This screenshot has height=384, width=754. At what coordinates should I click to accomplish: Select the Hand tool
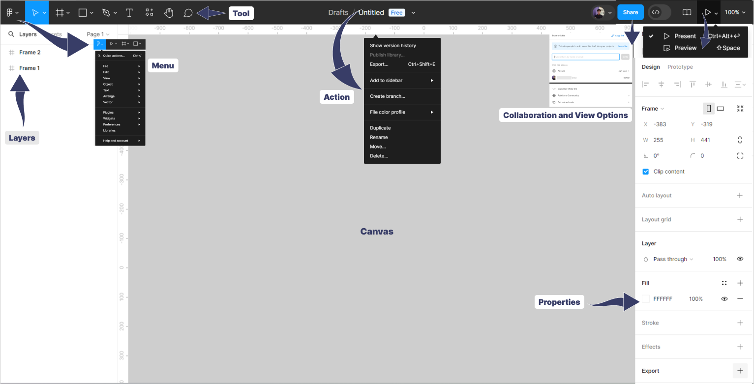pyautogui.click(x=169, y=13)
